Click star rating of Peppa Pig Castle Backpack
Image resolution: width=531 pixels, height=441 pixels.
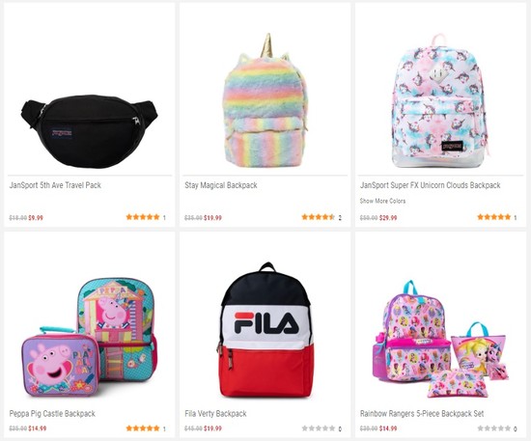[143, 428]
